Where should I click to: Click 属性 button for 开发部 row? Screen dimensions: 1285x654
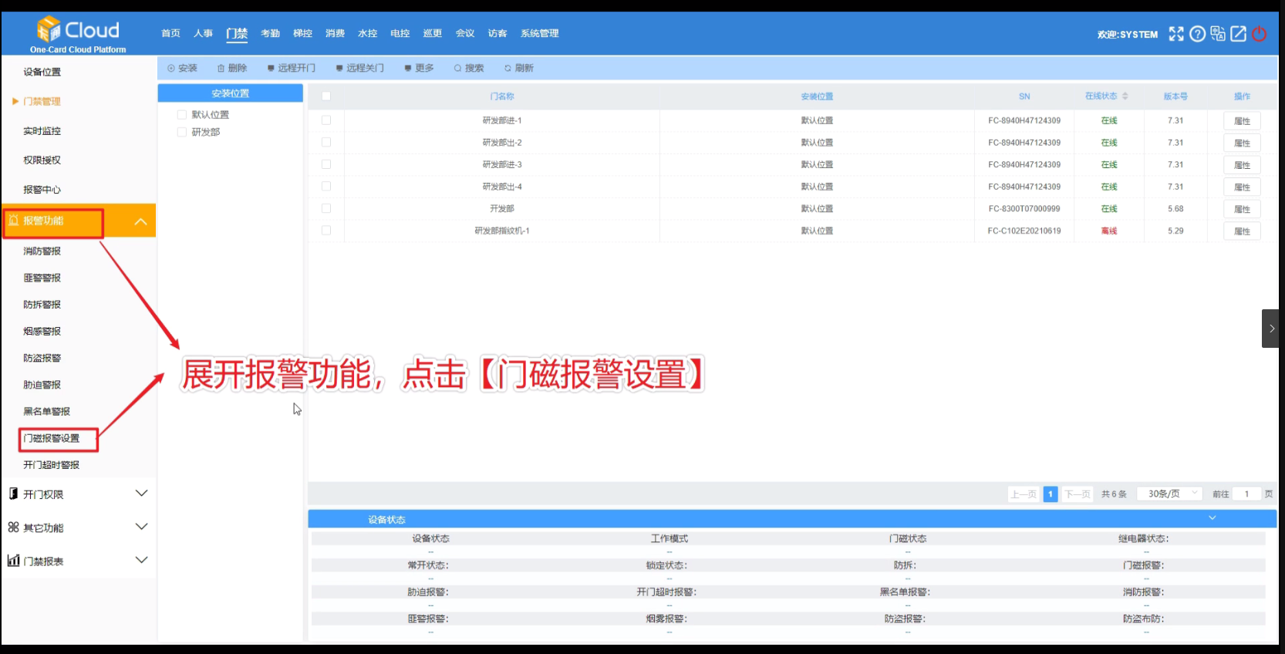(x=1242, y=209)
